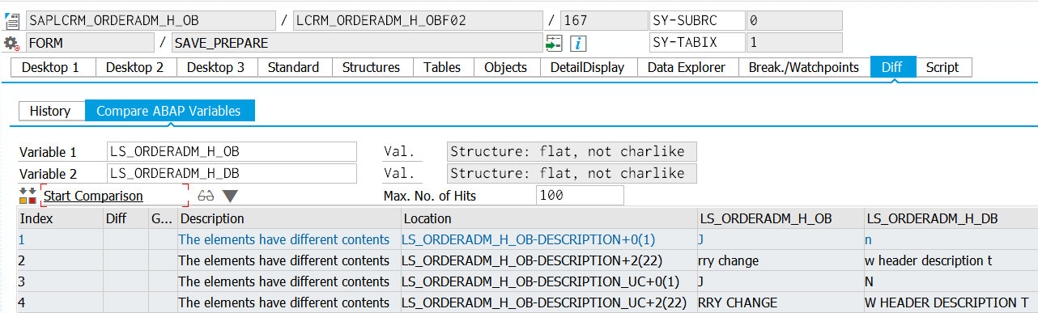The width and height of the screenshot is (1038, 313).
Task: Open the blue information icon
Action: (x=579, y=43)
